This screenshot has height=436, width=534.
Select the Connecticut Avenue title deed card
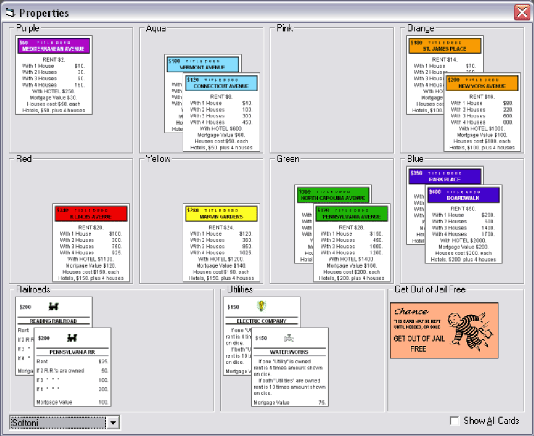point(221,112)
